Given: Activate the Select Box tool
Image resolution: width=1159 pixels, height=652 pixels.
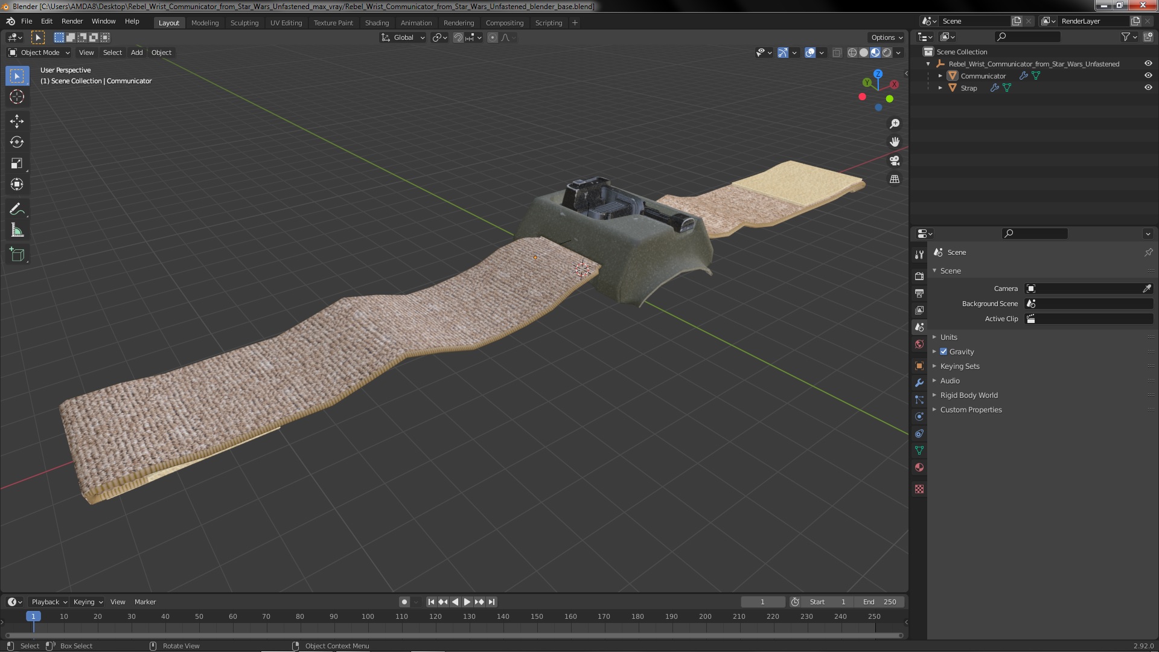Looking at the screenshot, I should 17,76.
